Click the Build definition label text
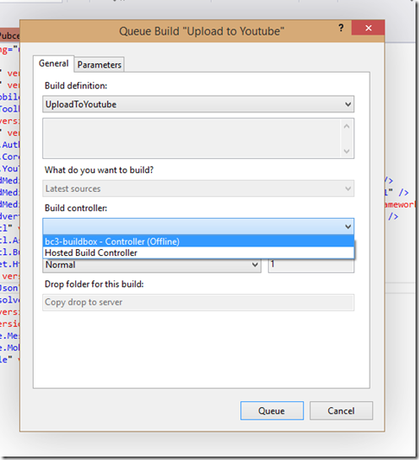Image resolution: width=419 pixels, height=460 pixels. pos(76,86)
